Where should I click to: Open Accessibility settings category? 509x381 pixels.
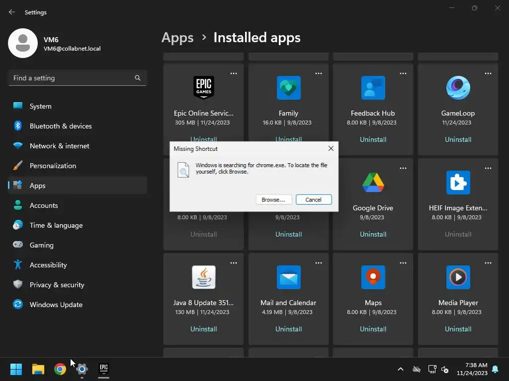pos(78,265)
